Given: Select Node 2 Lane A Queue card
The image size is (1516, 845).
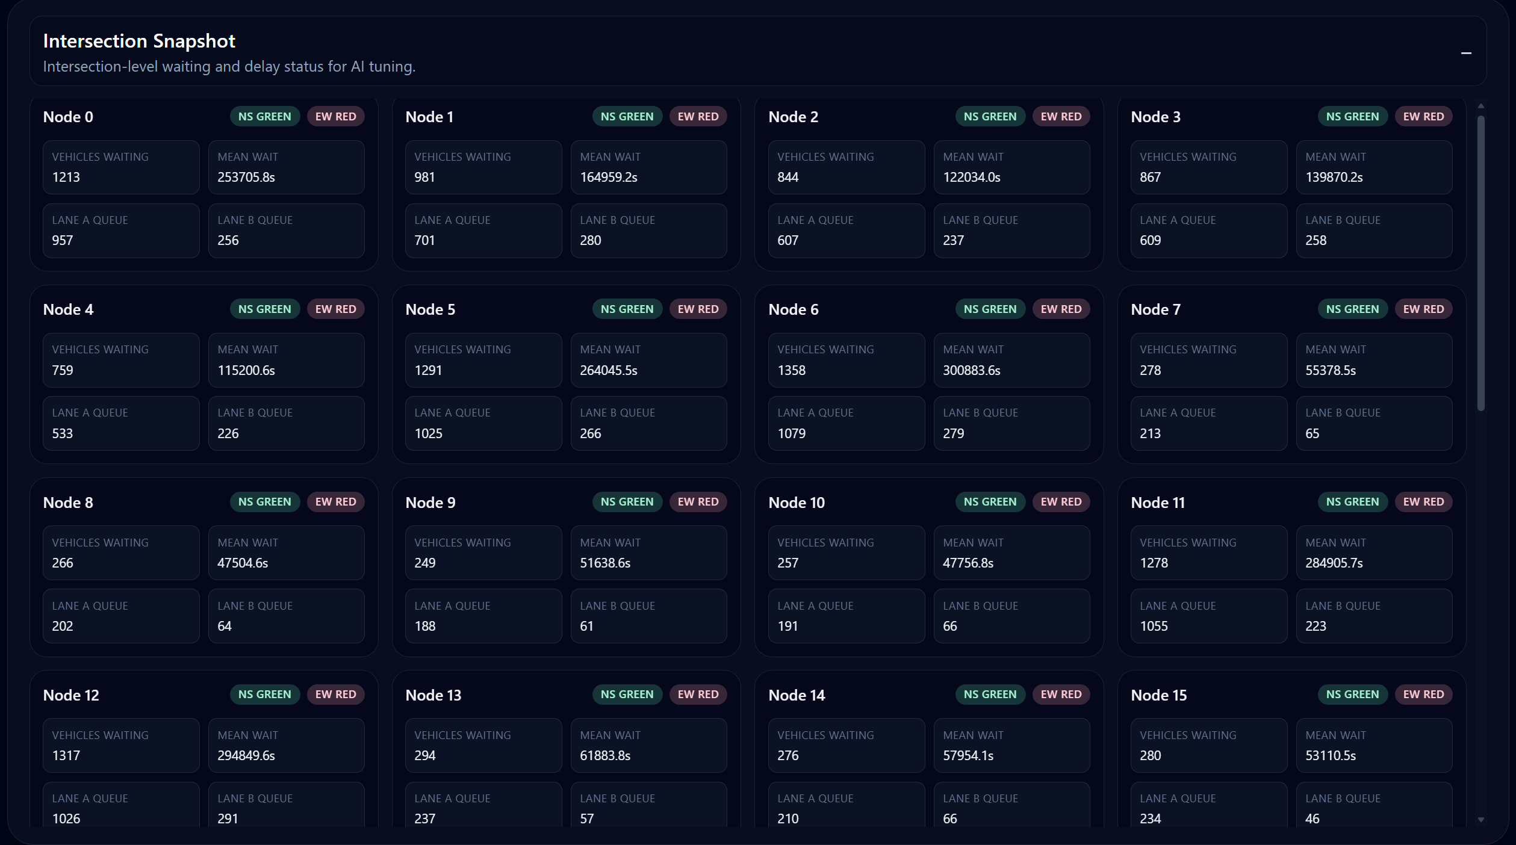Looking at the screenshot, I should point(846,231).
